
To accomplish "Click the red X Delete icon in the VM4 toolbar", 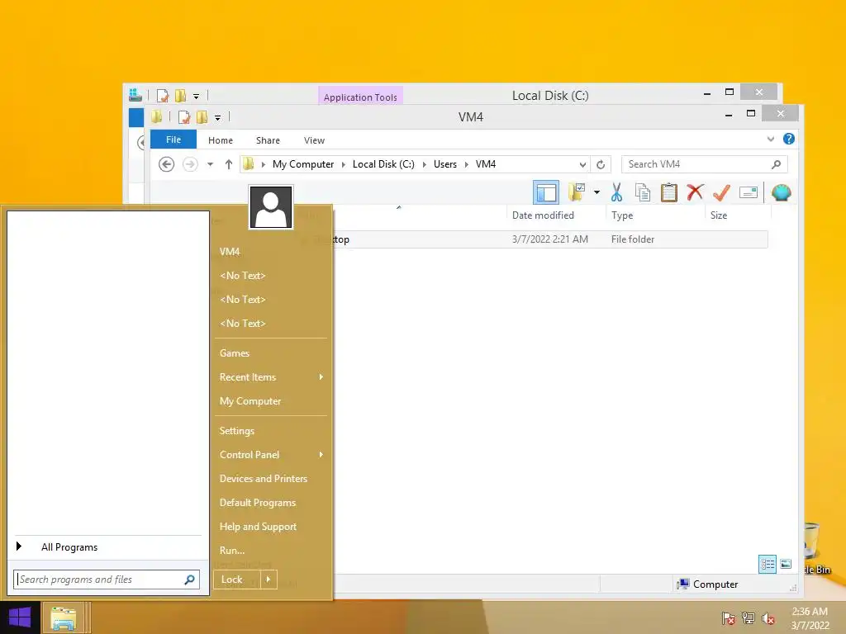I will click(695, 192).
